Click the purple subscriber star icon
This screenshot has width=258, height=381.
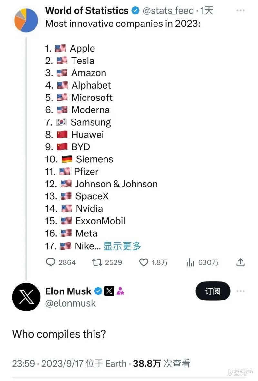click(x=121, y=291)
